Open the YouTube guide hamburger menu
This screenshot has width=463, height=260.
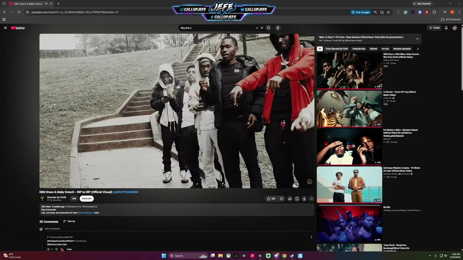(x=5, y=28)
